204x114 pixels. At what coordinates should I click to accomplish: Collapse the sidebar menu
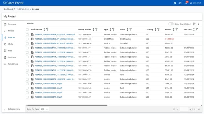click(12, 109)
